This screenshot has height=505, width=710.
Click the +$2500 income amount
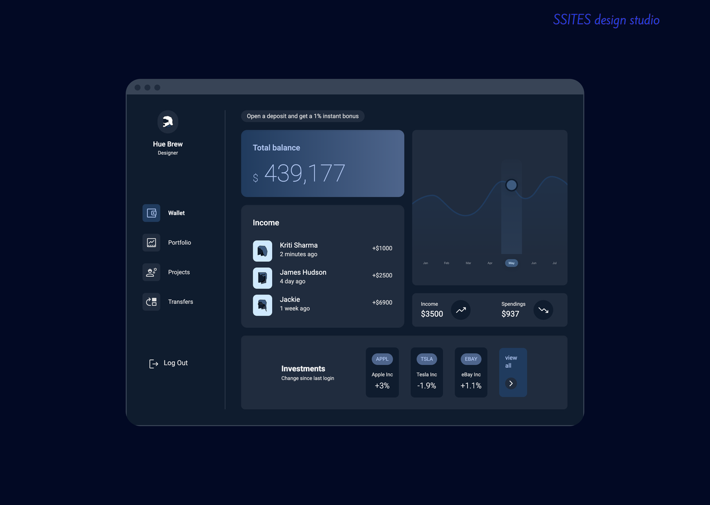[x=382, y=276]
